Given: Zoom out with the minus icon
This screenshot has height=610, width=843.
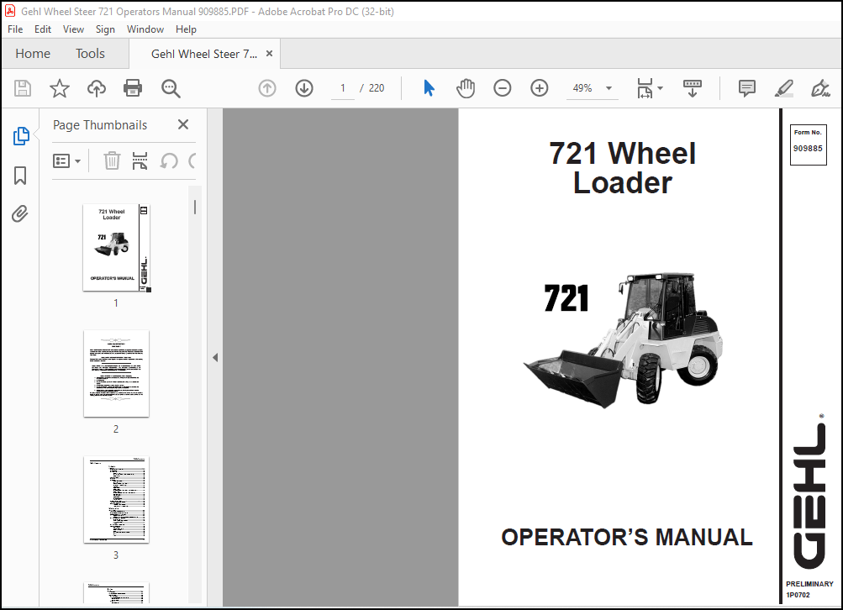Looking at the screenshot, I should (502, 88).
